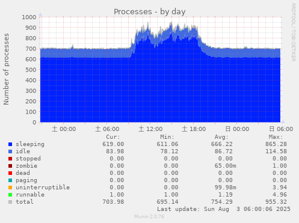The height and width of the screenshot is (223, 299).
Task: Click the 'uninterruptible' legend label
Action: coord(43,188)
